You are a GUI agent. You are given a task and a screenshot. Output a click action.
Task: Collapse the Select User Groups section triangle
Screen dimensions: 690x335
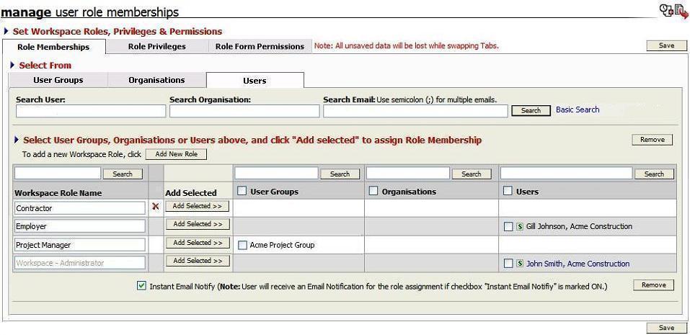pyautogui.click(x=17, y=140)
